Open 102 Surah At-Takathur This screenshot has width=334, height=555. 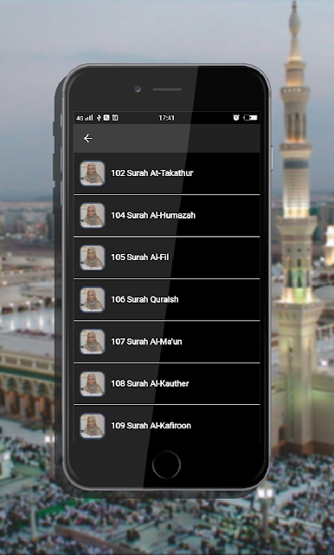[167, 173]
